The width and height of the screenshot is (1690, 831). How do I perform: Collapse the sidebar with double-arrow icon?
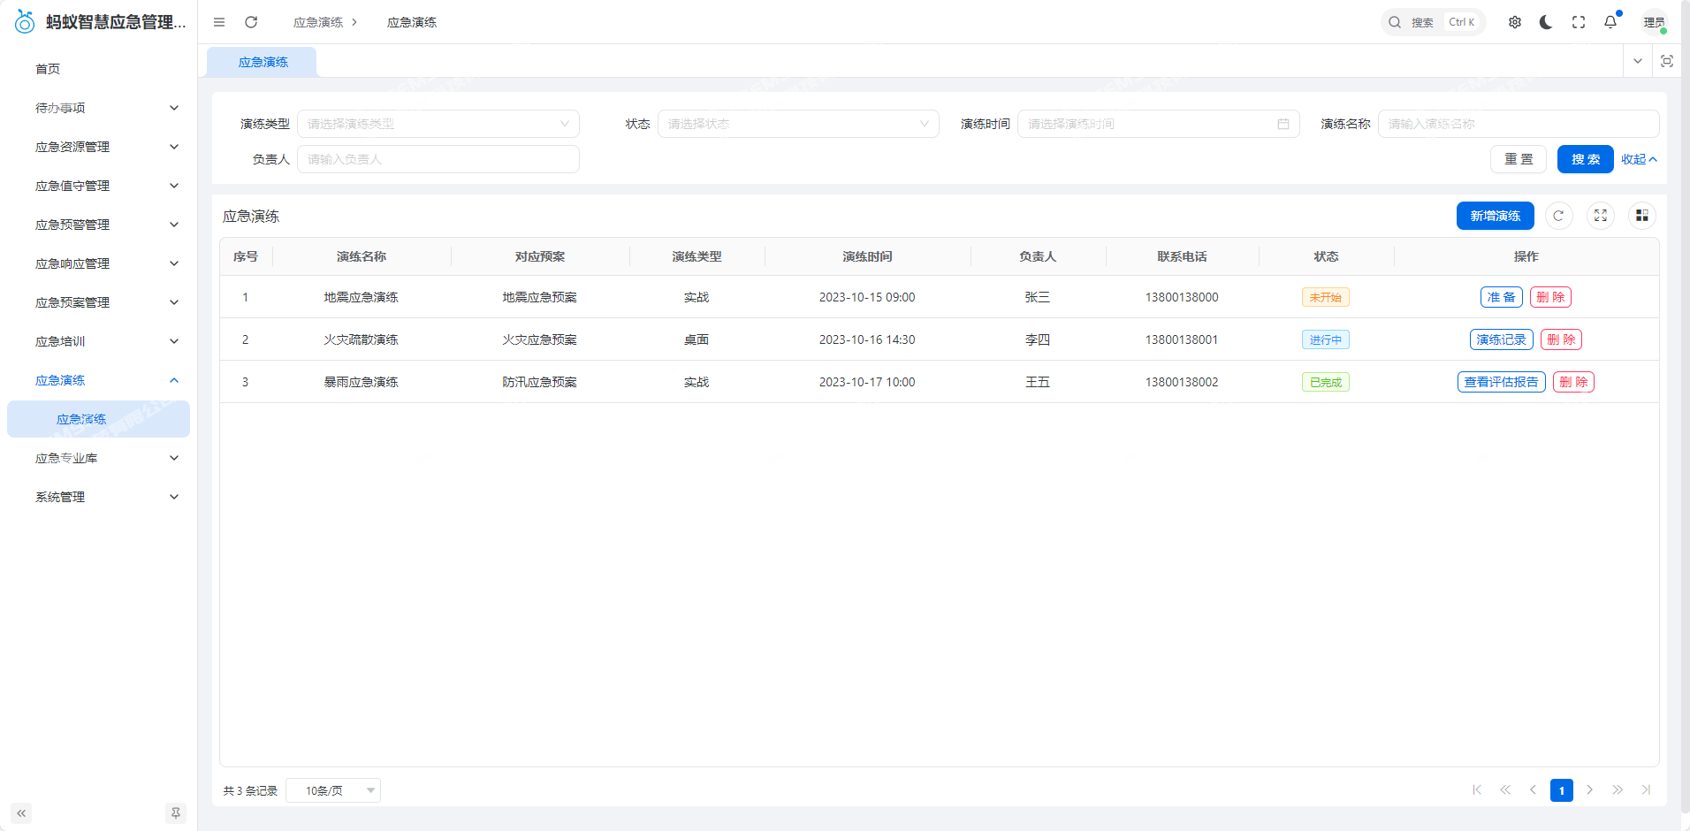point(21,812)
